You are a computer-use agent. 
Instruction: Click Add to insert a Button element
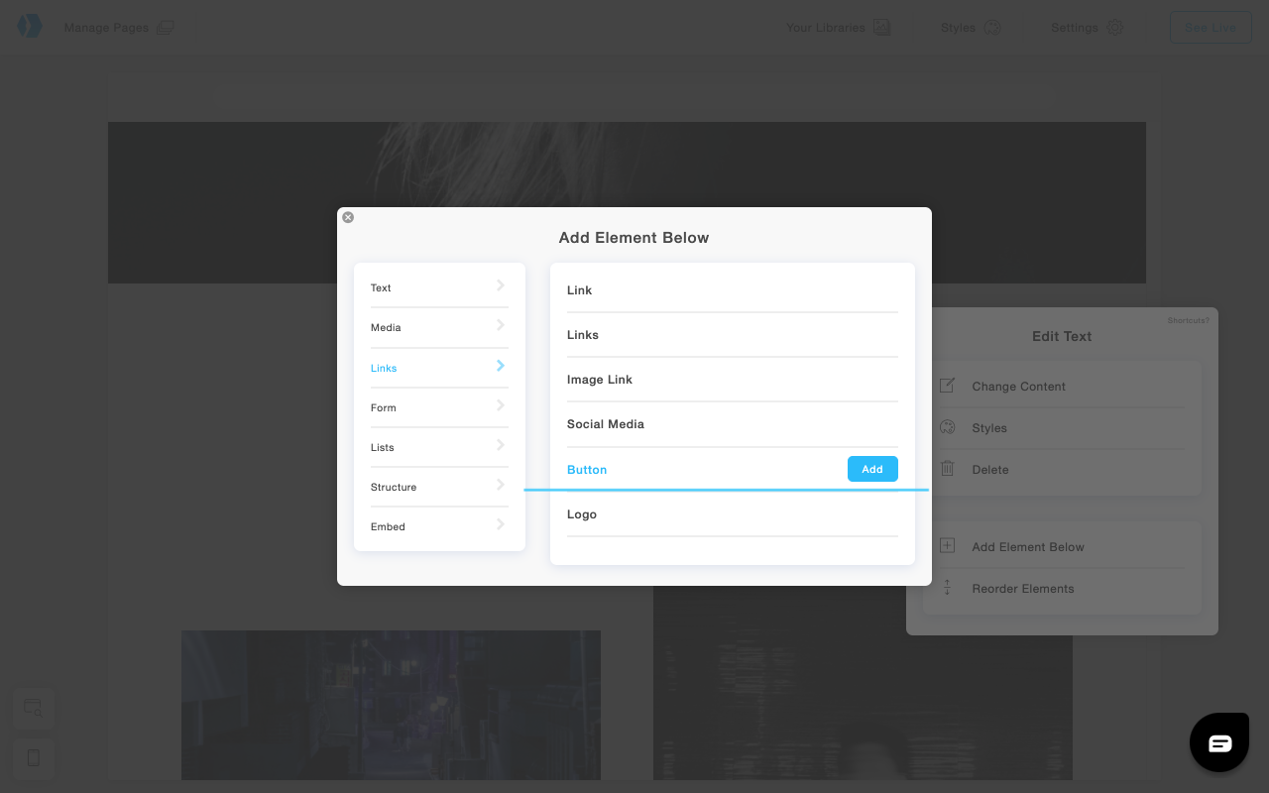872,468
